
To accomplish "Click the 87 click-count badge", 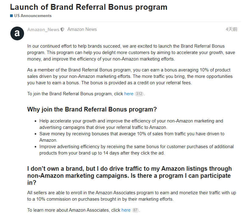I will pyautogui.click(x=135, y=210).
